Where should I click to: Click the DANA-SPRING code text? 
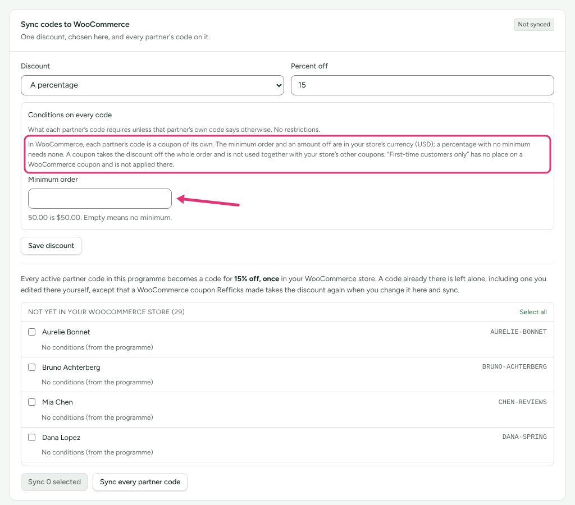pos(524,437)
